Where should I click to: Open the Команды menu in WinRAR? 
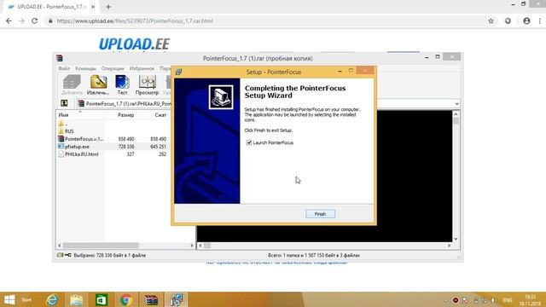click(85, 68)
